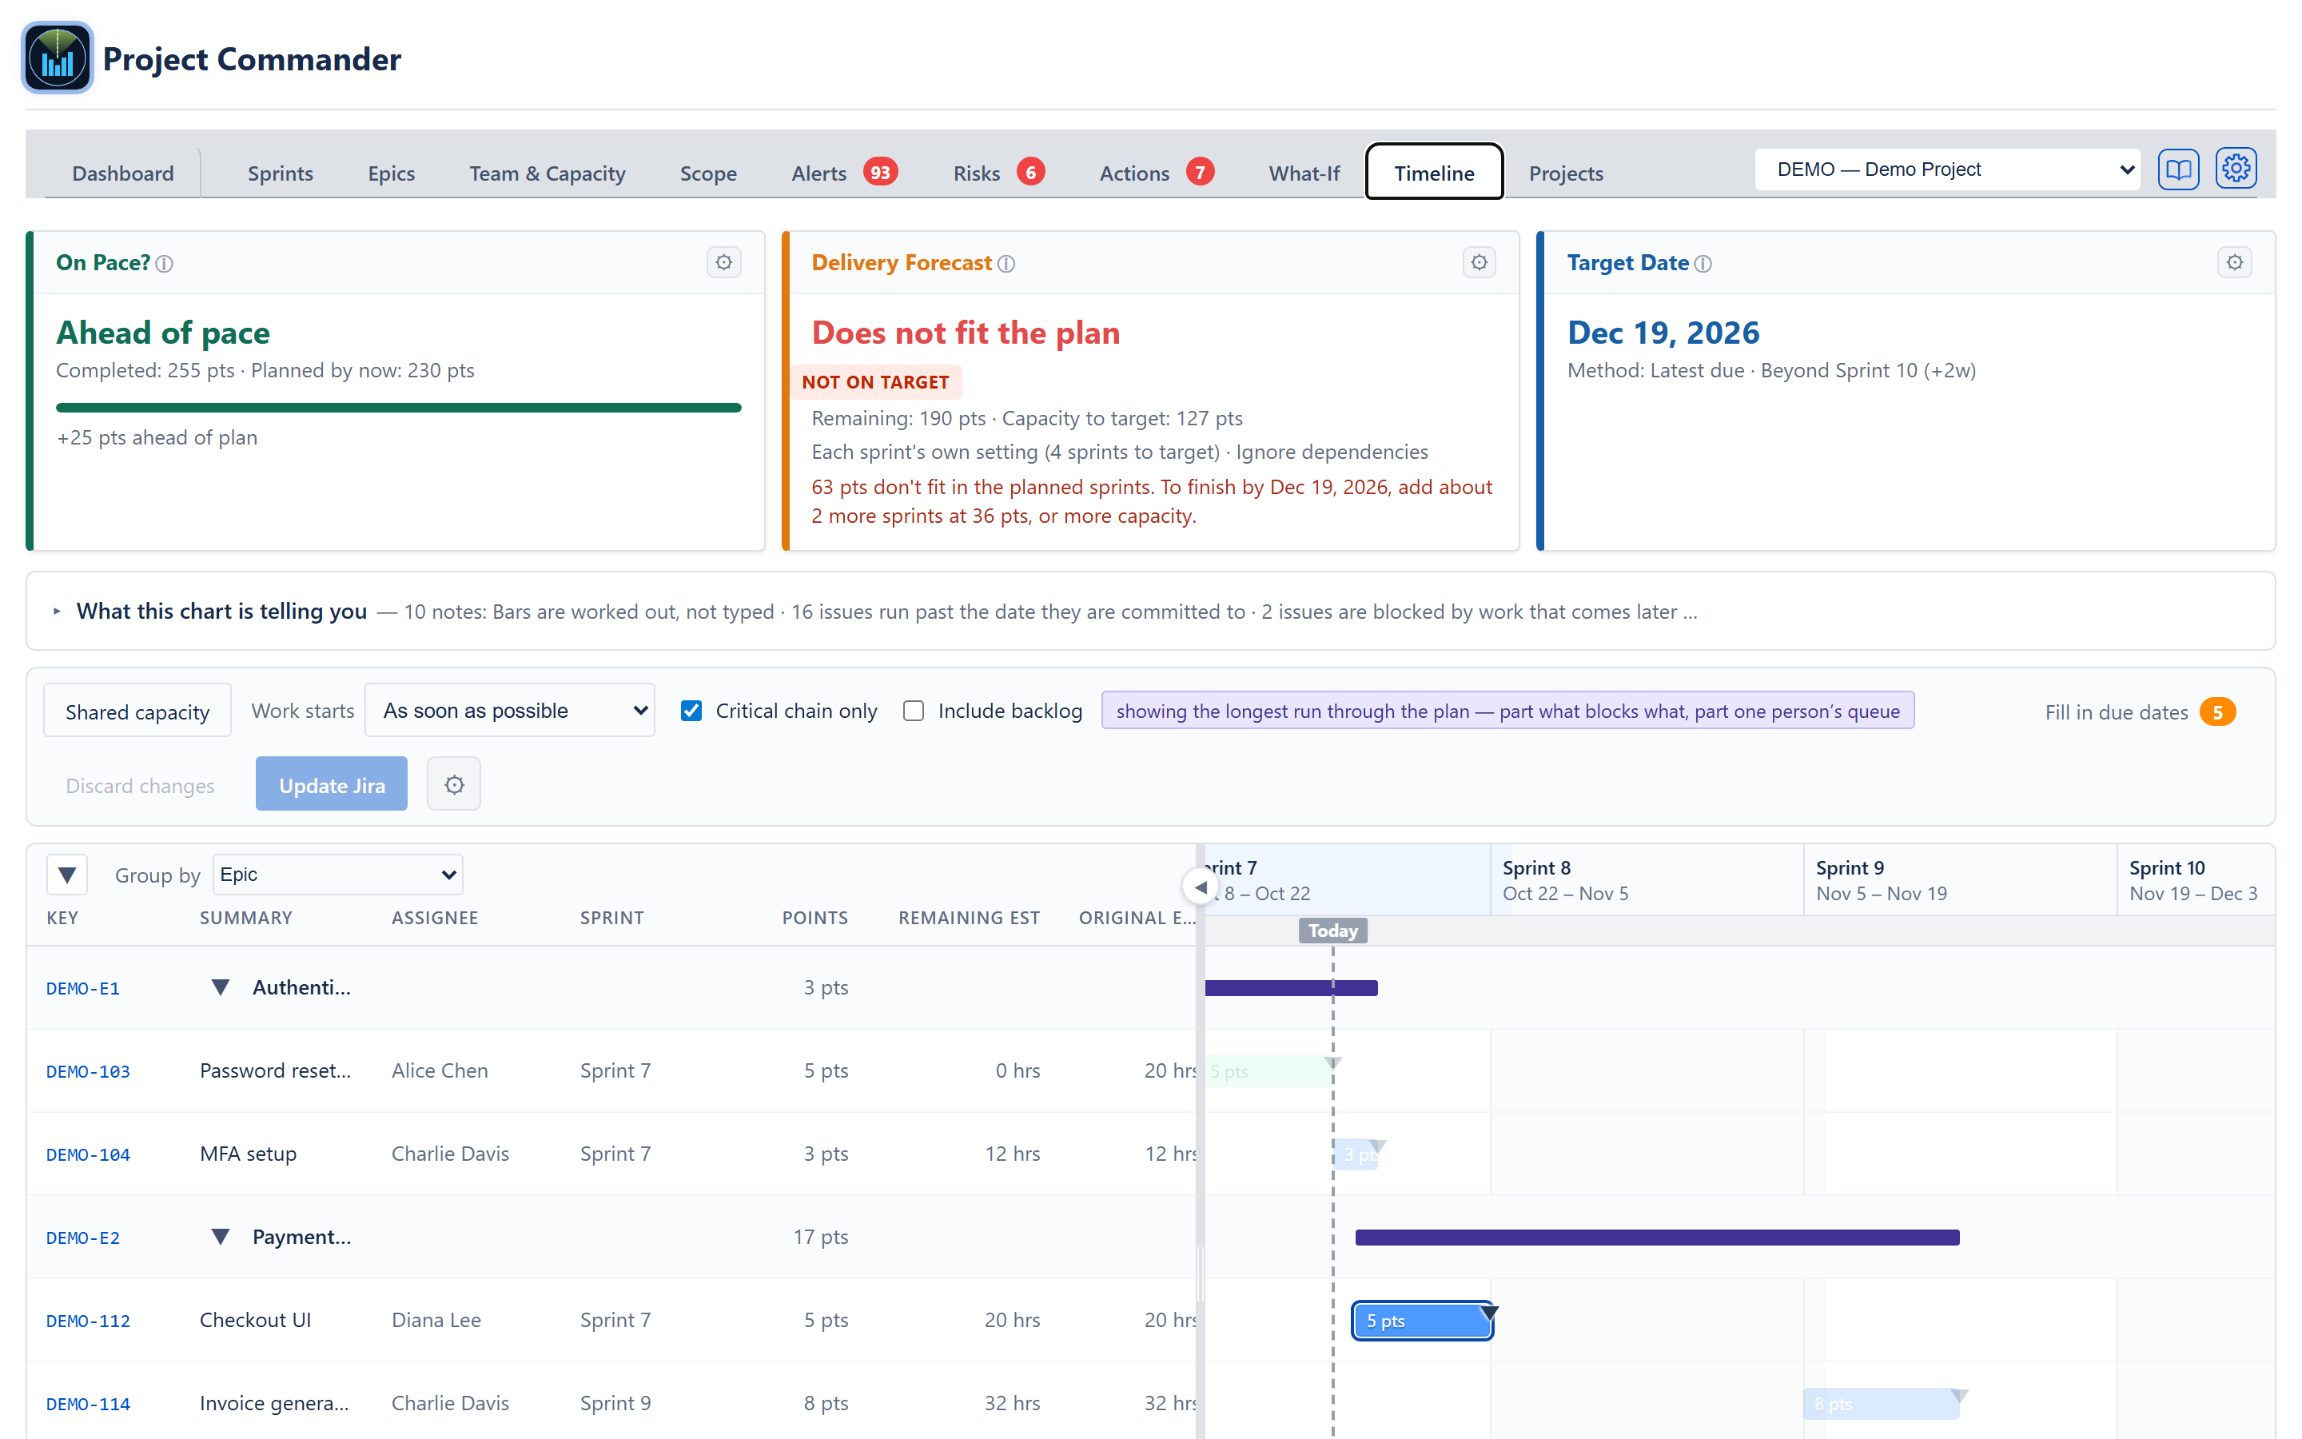Select the Checkout UI 5 pts timeline bar
The height and width of the screenshot is (1439, 2302).
[x=1422, y=1320]
